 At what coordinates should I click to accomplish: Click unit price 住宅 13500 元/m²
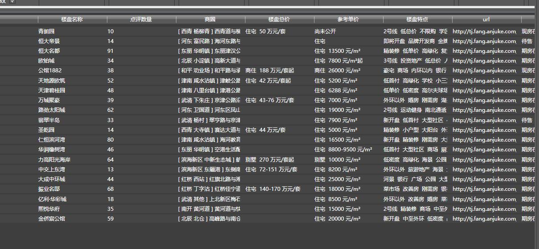point(338,51)
